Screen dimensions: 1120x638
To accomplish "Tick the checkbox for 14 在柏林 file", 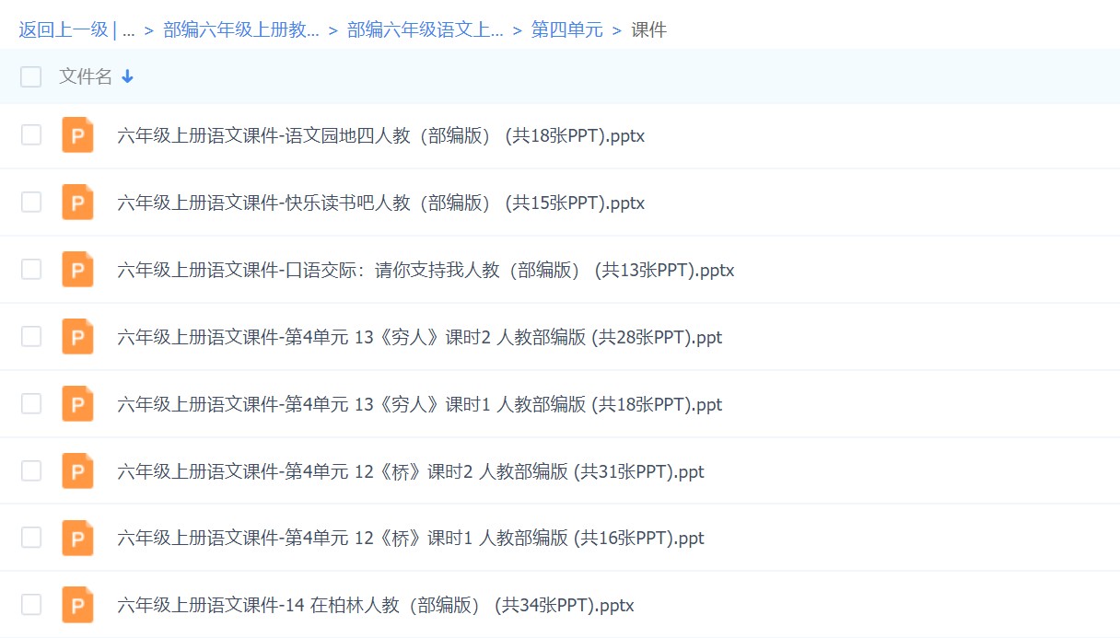I will [x=31, y=605].
